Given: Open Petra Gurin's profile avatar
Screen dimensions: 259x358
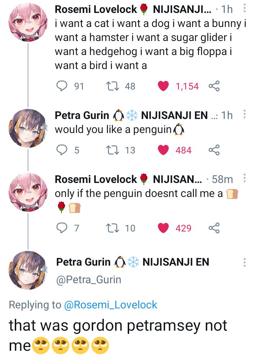Looking at the screenshot, I should [28, 272].
